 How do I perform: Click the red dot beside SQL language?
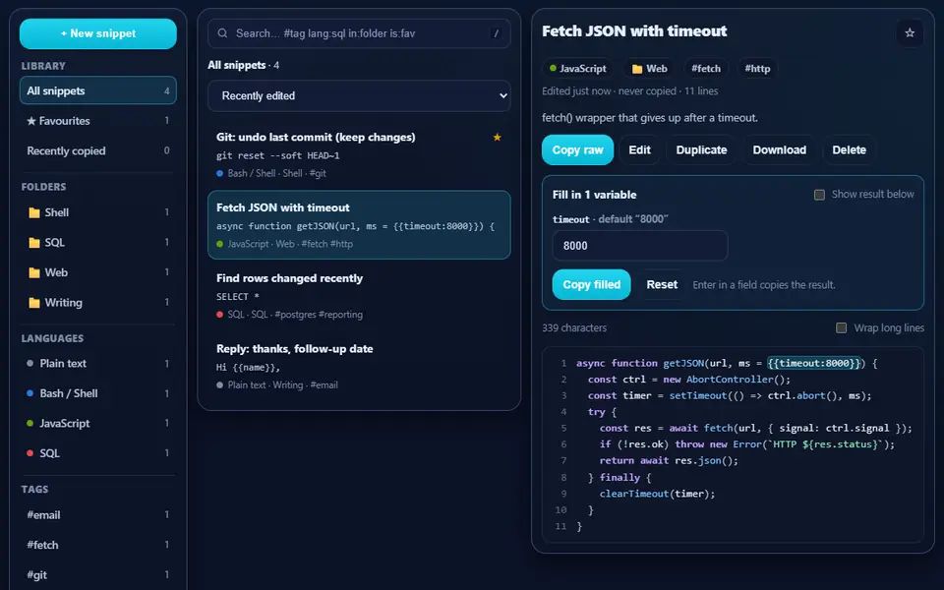pos(30,453)
